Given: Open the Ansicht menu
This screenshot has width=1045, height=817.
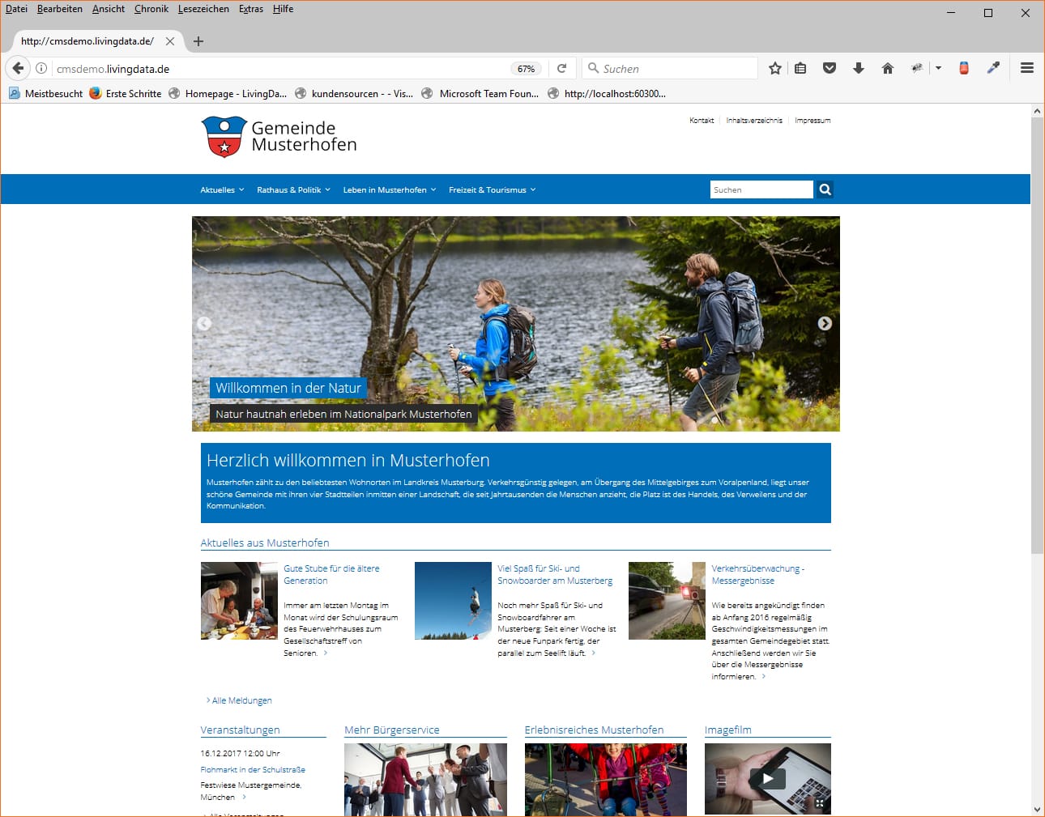Looking at the screenshot, I should (108, 9).
